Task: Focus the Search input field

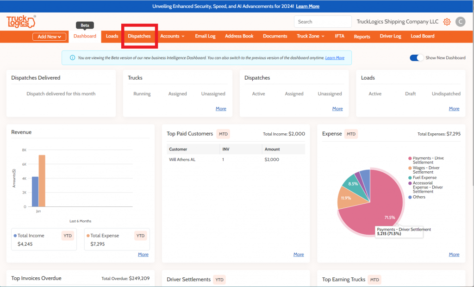Action: click(323, 22)
